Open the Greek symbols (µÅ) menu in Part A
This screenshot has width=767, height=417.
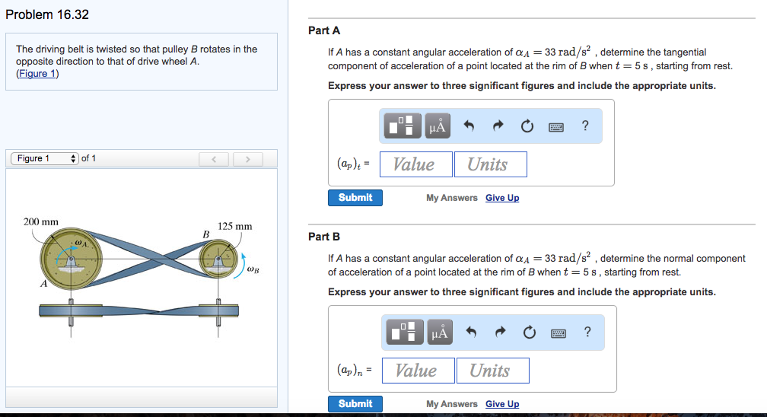tap(437, 126)
